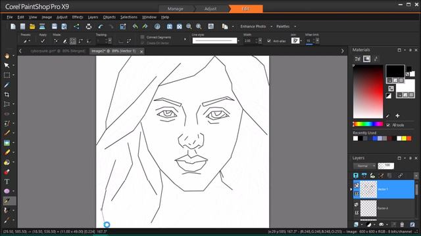Click the Print icon
Viewport: 421px width, 236px height.
click(89, 26)
